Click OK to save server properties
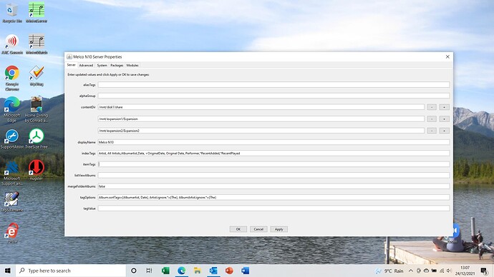Viewport: 494px width, 277px height. (x=238, y=229)
